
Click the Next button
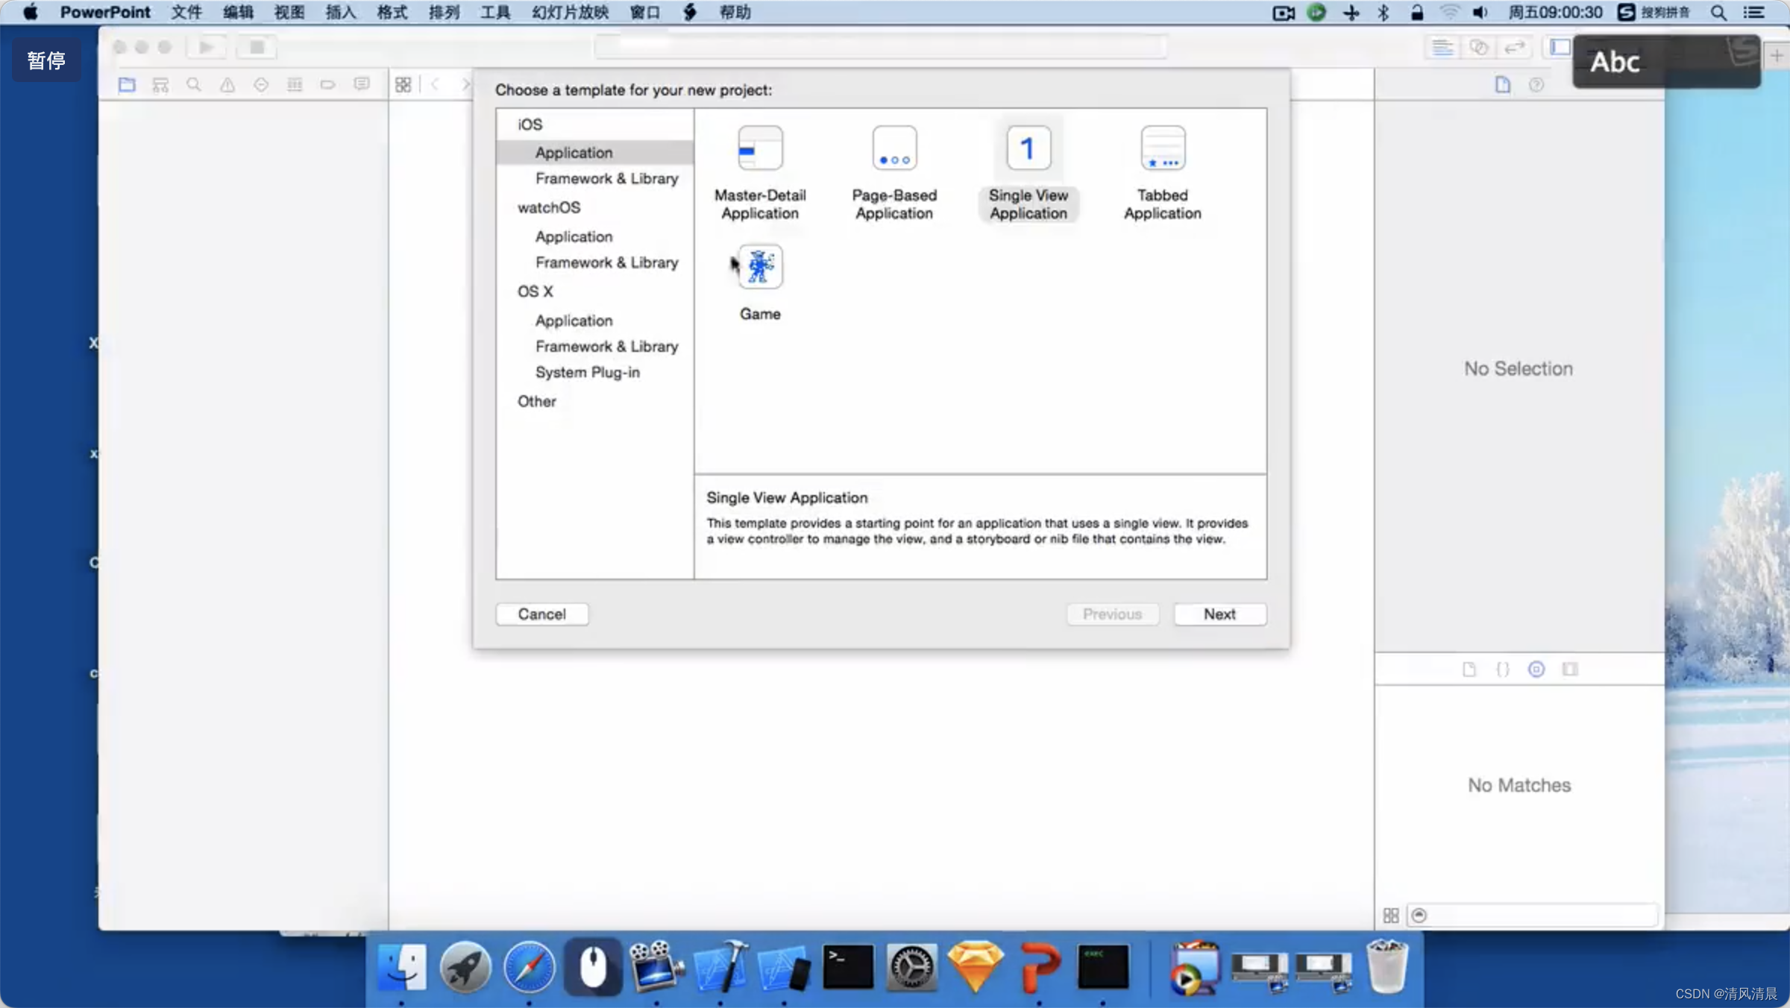coord(1219,614)
